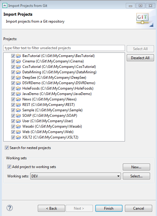Screen dimensions: 157x216
Task: Click the XSLT2 project folder icon
Action: point(18,137)
